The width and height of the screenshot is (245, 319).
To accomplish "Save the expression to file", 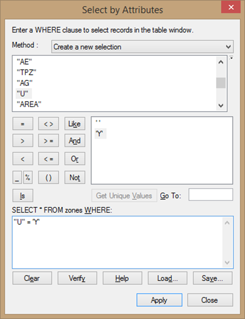I will (x=213, y=278).
